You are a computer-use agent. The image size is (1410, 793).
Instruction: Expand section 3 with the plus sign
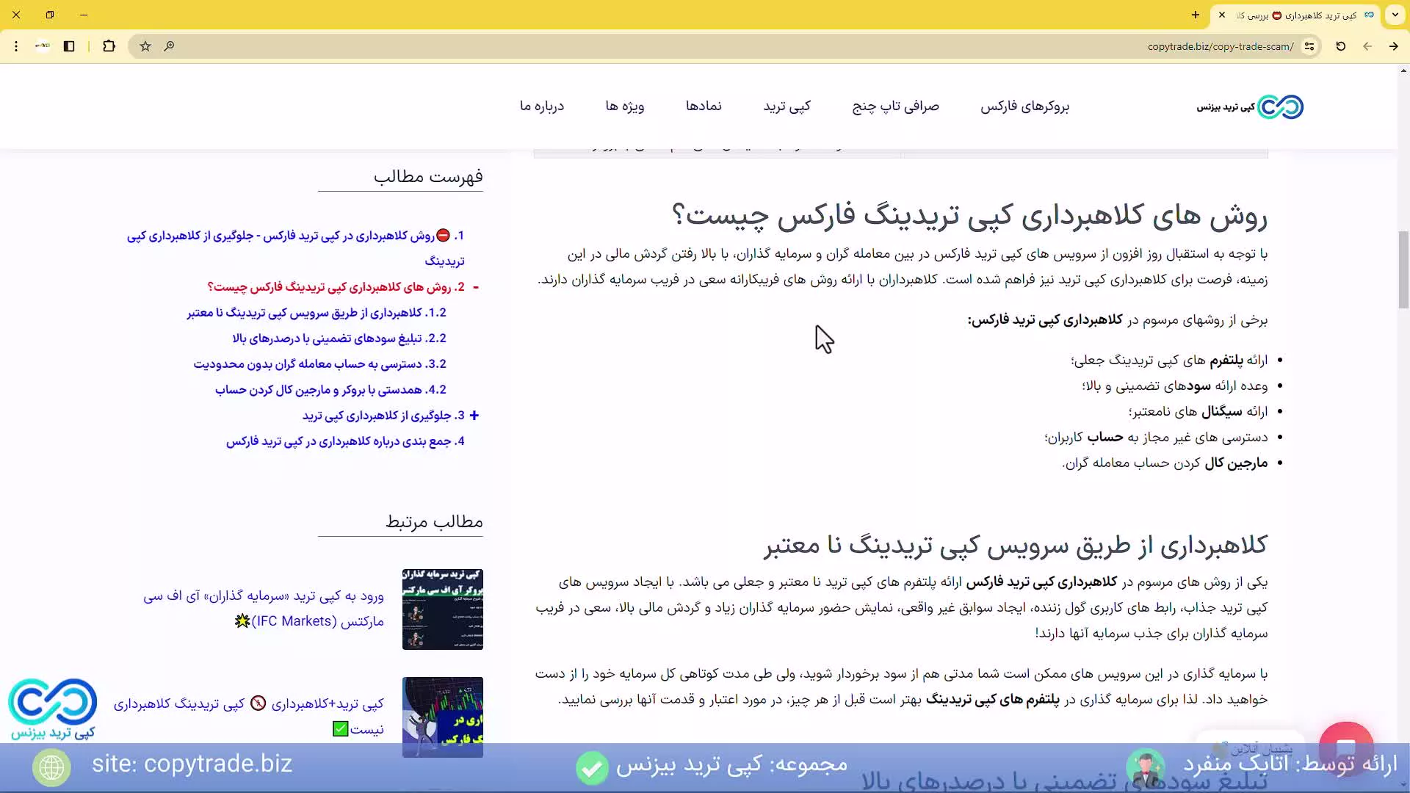(474, 416)
